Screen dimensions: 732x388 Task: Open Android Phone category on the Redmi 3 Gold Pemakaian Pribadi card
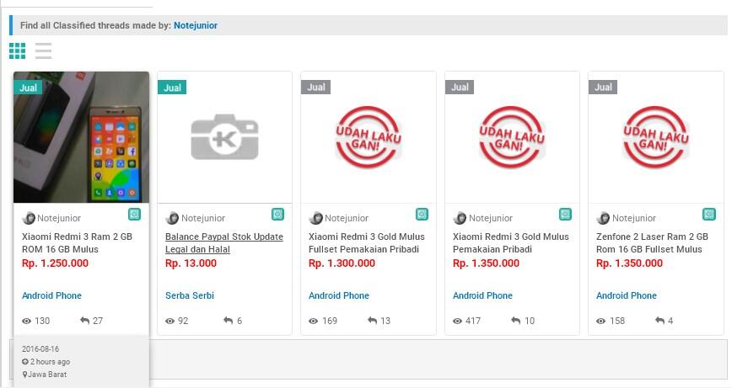482,295
